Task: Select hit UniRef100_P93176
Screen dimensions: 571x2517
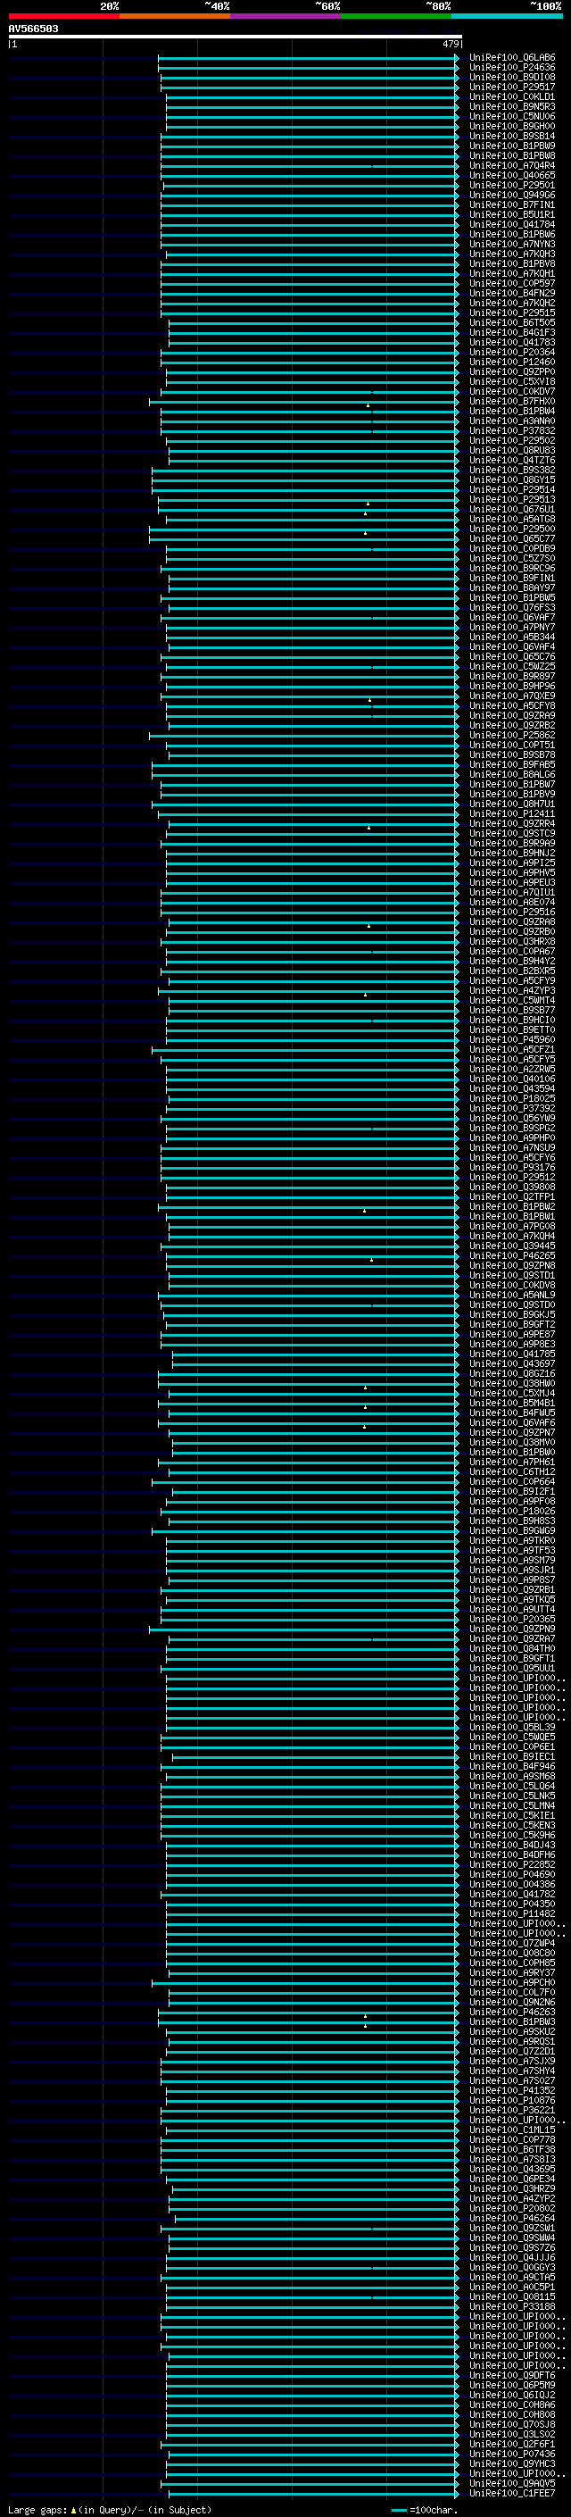Action: tap(512, 1168)
